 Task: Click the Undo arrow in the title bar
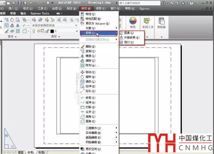click(31, 3)
